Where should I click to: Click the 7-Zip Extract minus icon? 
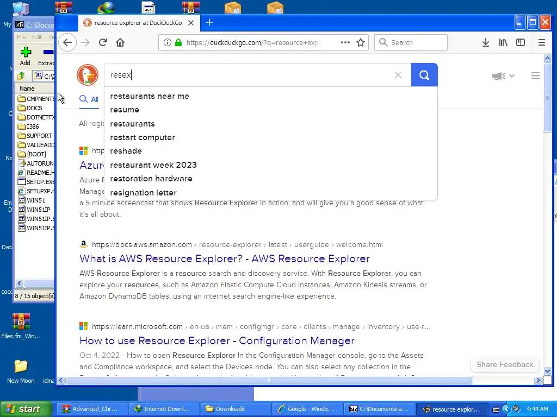coord(47,56)
